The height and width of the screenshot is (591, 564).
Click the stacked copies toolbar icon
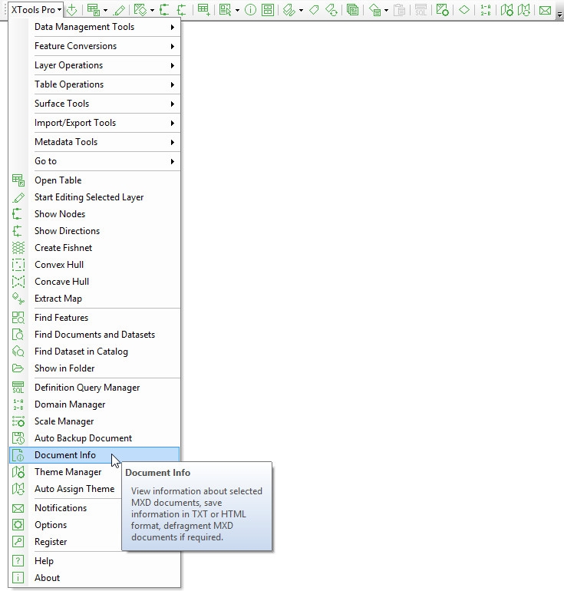coord(352,10)
